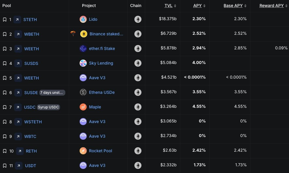Open the Rocket Pool project logo

pos(83,151)
